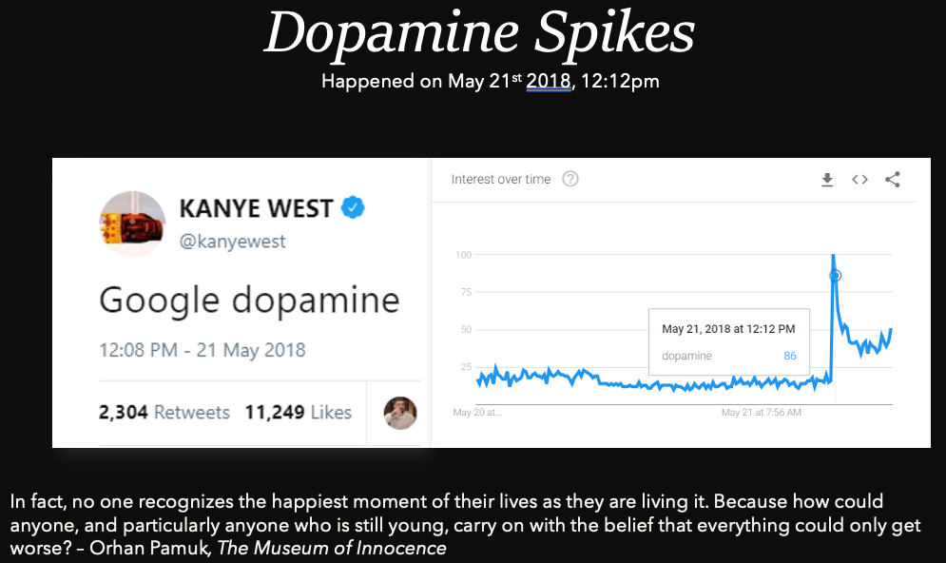Open Kanye West's profile avatar

[133, 223]
